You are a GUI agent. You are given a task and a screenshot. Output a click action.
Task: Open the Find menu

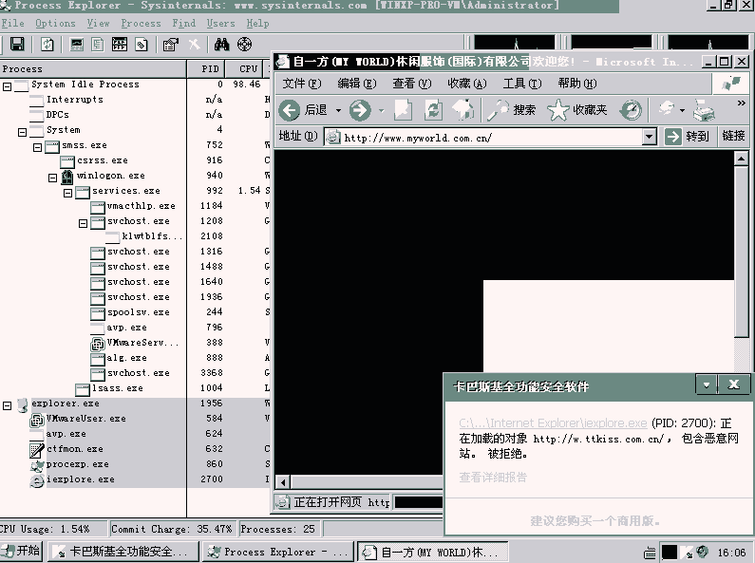click(184, 23)
